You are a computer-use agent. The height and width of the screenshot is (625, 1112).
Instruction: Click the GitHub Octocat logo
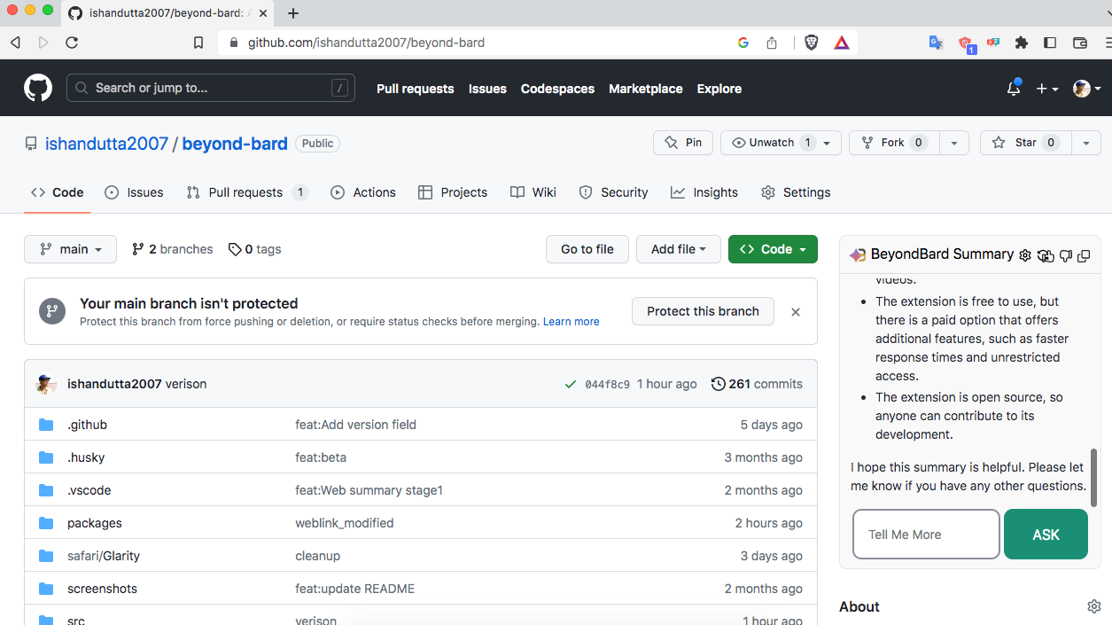[x=38, y=88]
